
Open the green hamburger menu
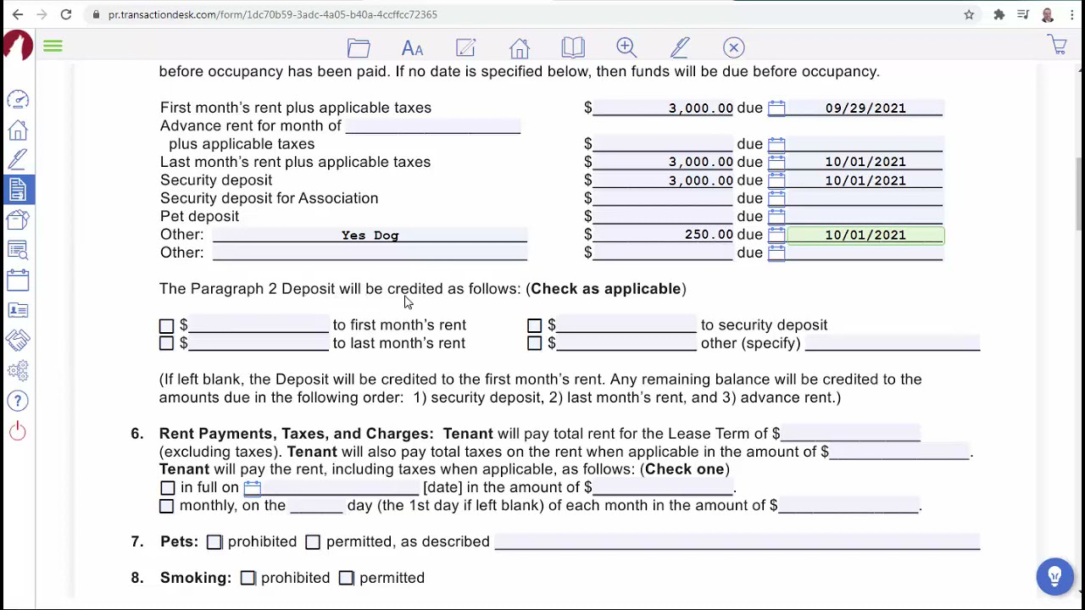53,47
